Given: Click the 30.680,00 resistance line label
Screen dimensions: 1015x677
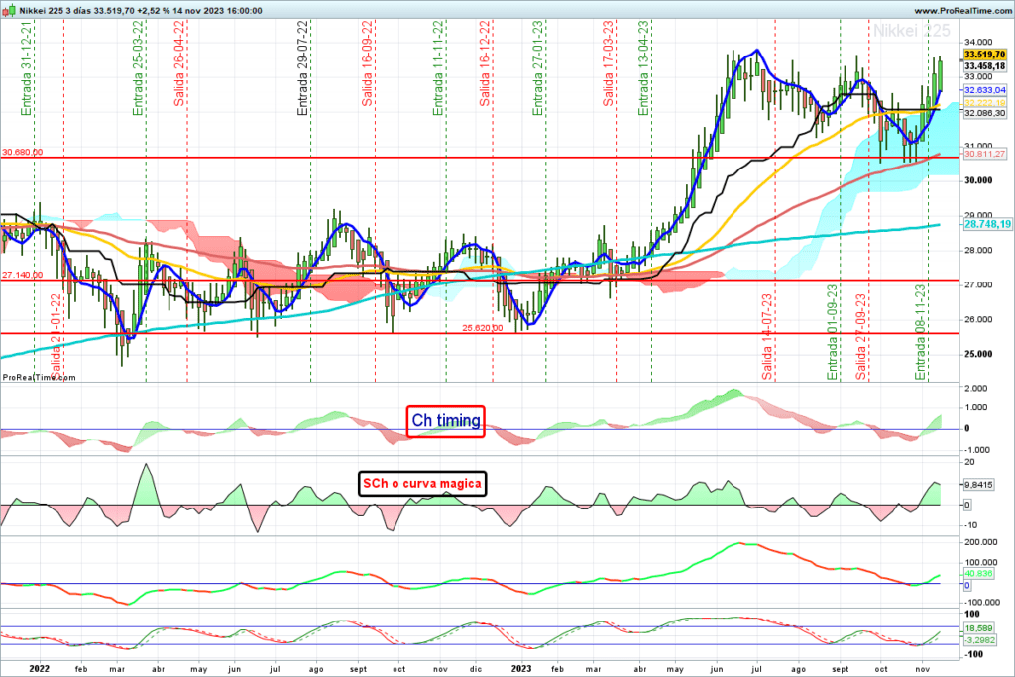Looking at the screenshot, I should click(x=23, y=152).
